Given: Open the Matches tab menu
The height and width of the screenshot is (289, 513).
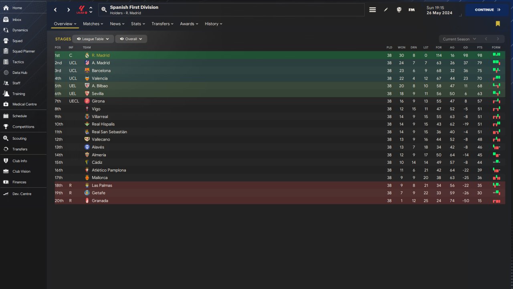Looking at the screenshot, I should pyautogui.click(x=93, y=24).
